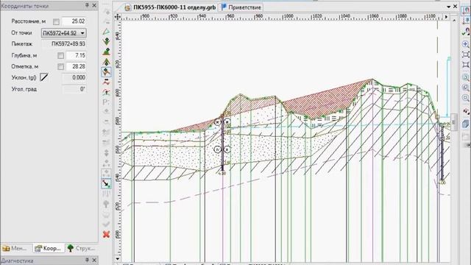
Task: Click the greyed P: tool icon
Action: [106, 102]
